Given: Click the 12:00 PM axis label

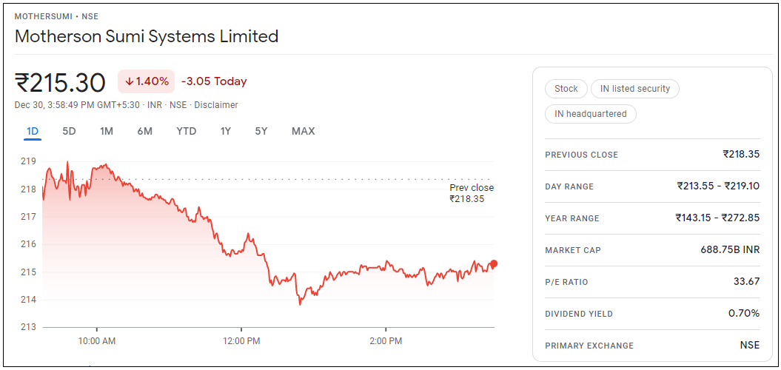Looking at the screenshot, I should (241, 342).
